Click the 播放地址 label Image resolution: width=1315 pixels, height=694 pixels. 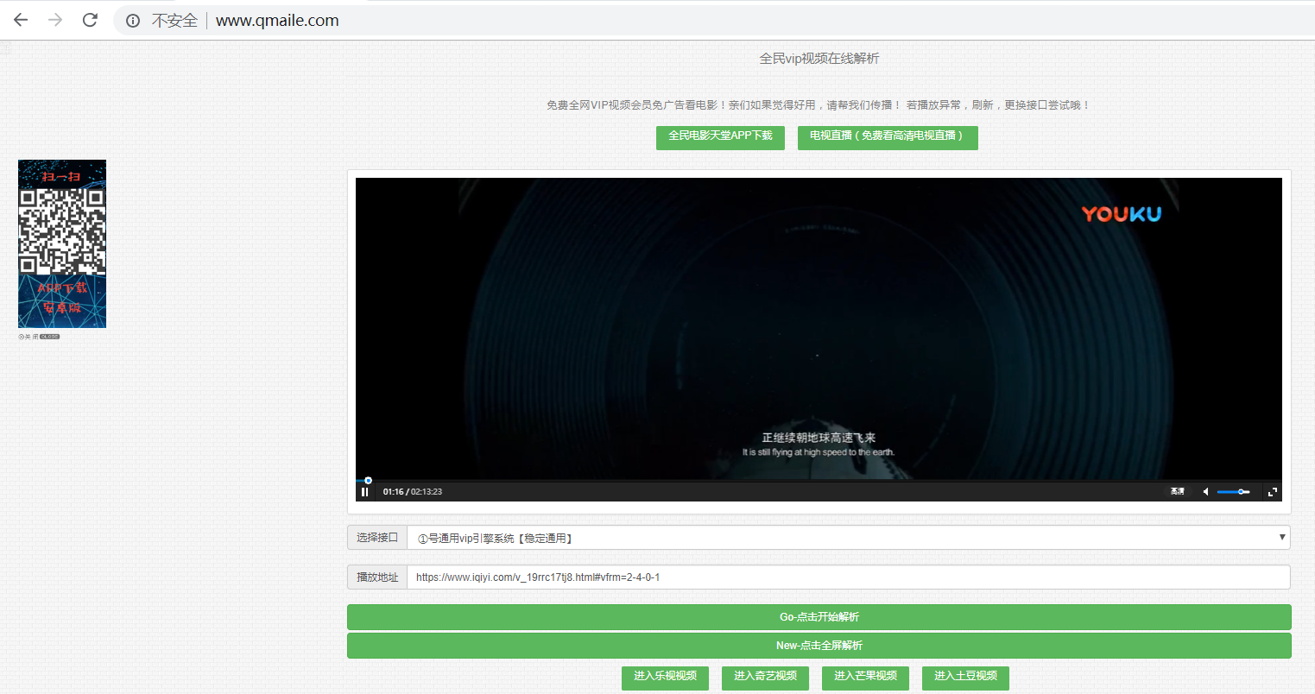pyautogui.click(x=377, y=577)
